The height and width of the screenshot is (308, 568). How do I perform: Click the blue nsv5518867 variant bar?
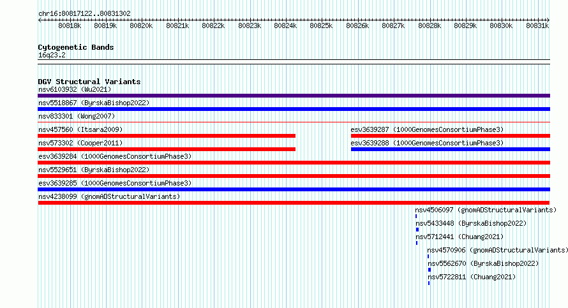[x=294, y=109]
